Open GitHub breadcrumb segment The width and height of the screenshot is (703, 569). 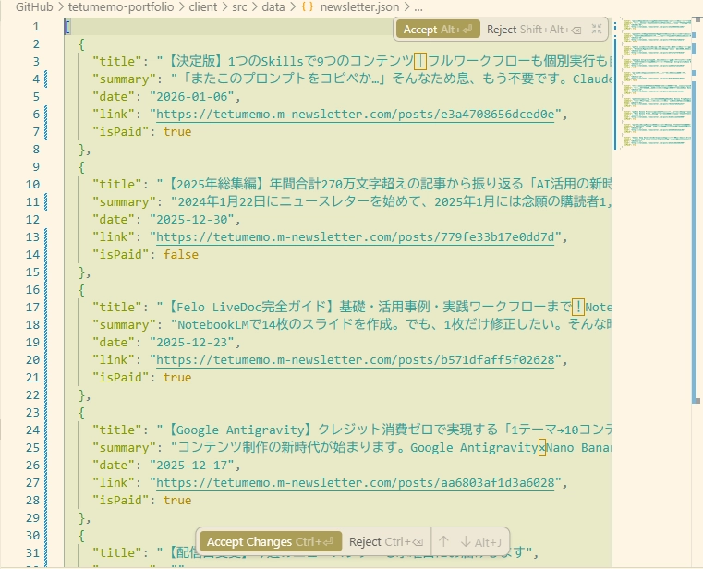(x=34, y=7)
